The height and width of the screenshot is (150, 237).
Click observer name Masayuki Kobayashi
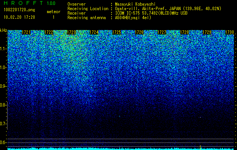(x=135, y=4)
